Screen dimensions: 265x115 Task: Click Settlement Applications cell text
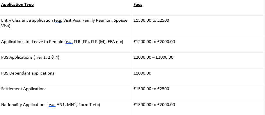[24, 89]
